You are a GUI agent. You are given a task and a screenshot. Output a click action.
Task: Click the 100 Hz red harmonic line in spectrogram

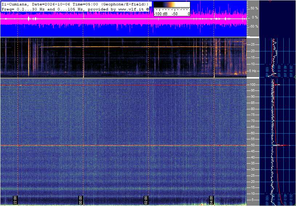[123, 85]
